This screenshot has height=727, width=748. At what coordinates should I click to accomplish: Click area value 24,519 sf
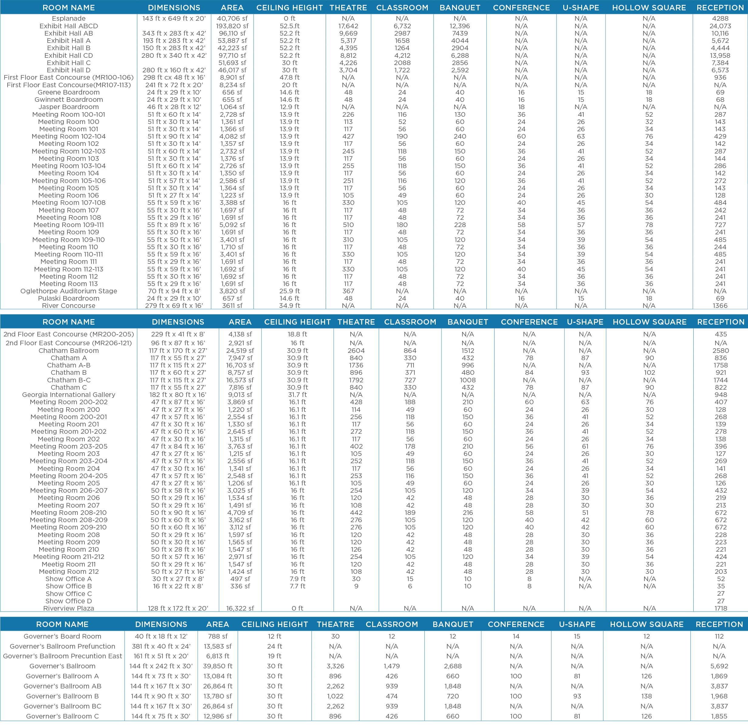pos(240,350)
